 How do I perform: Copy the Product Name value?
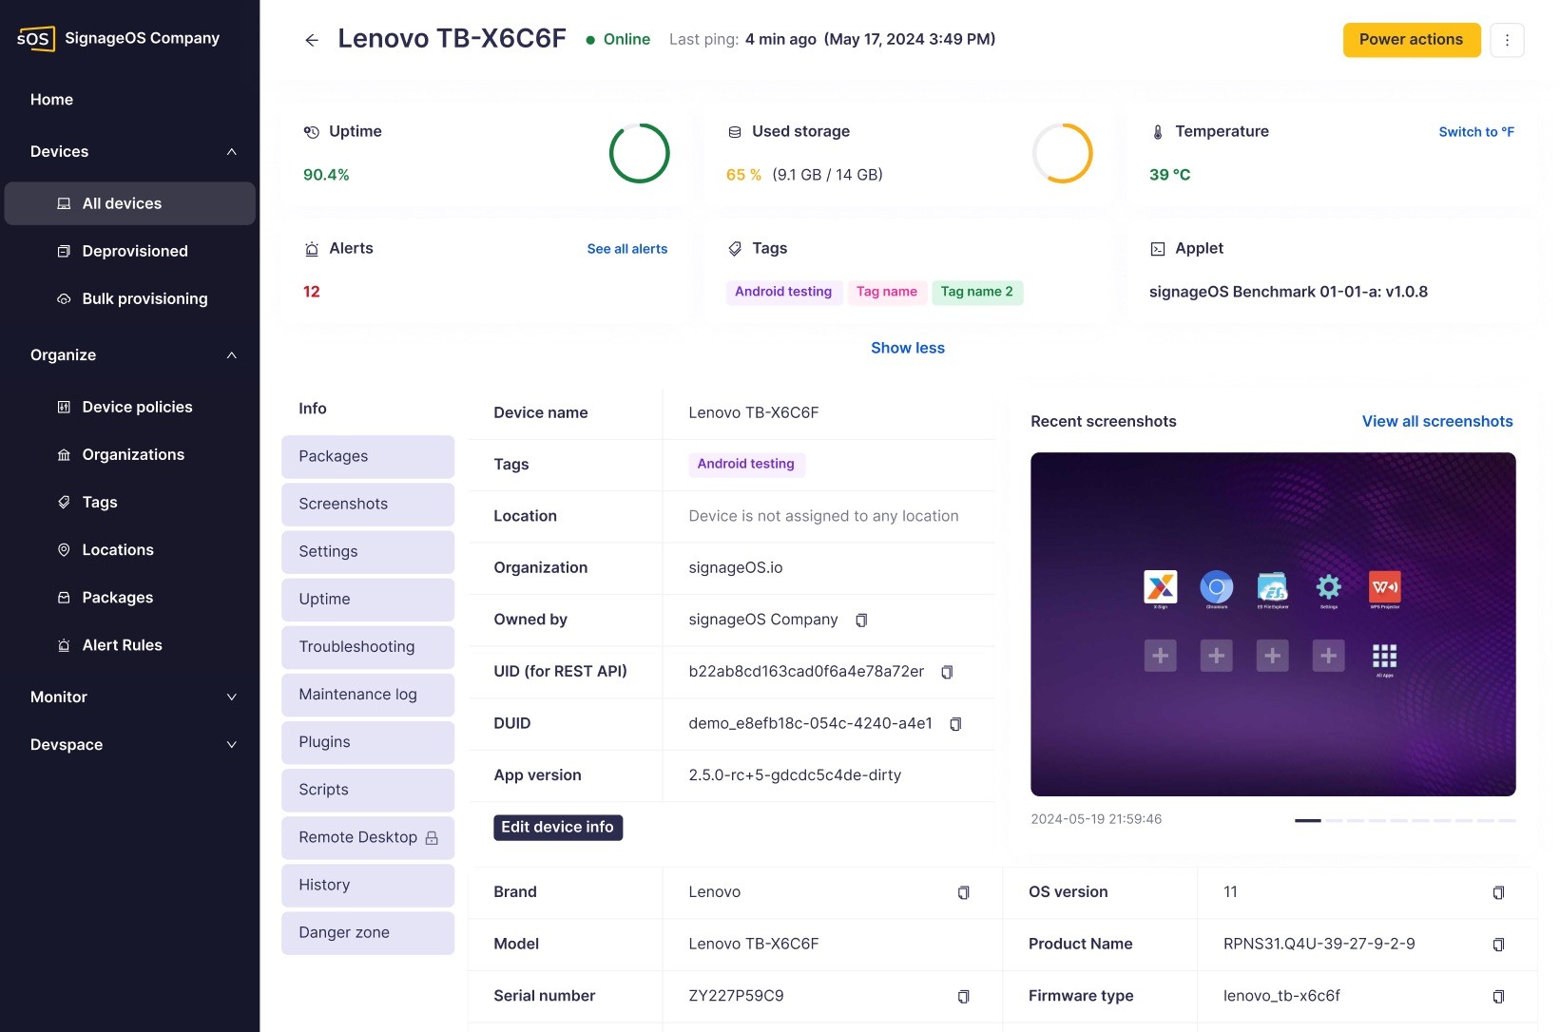click(1498, 945)
